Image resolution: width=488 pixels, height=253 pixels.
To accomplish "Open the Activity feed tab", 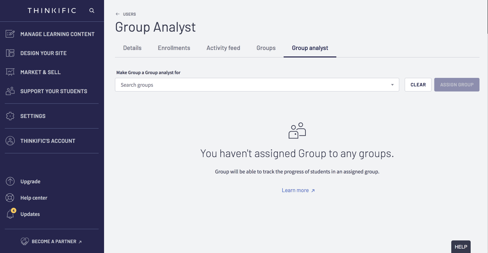I will pos(223,48).
